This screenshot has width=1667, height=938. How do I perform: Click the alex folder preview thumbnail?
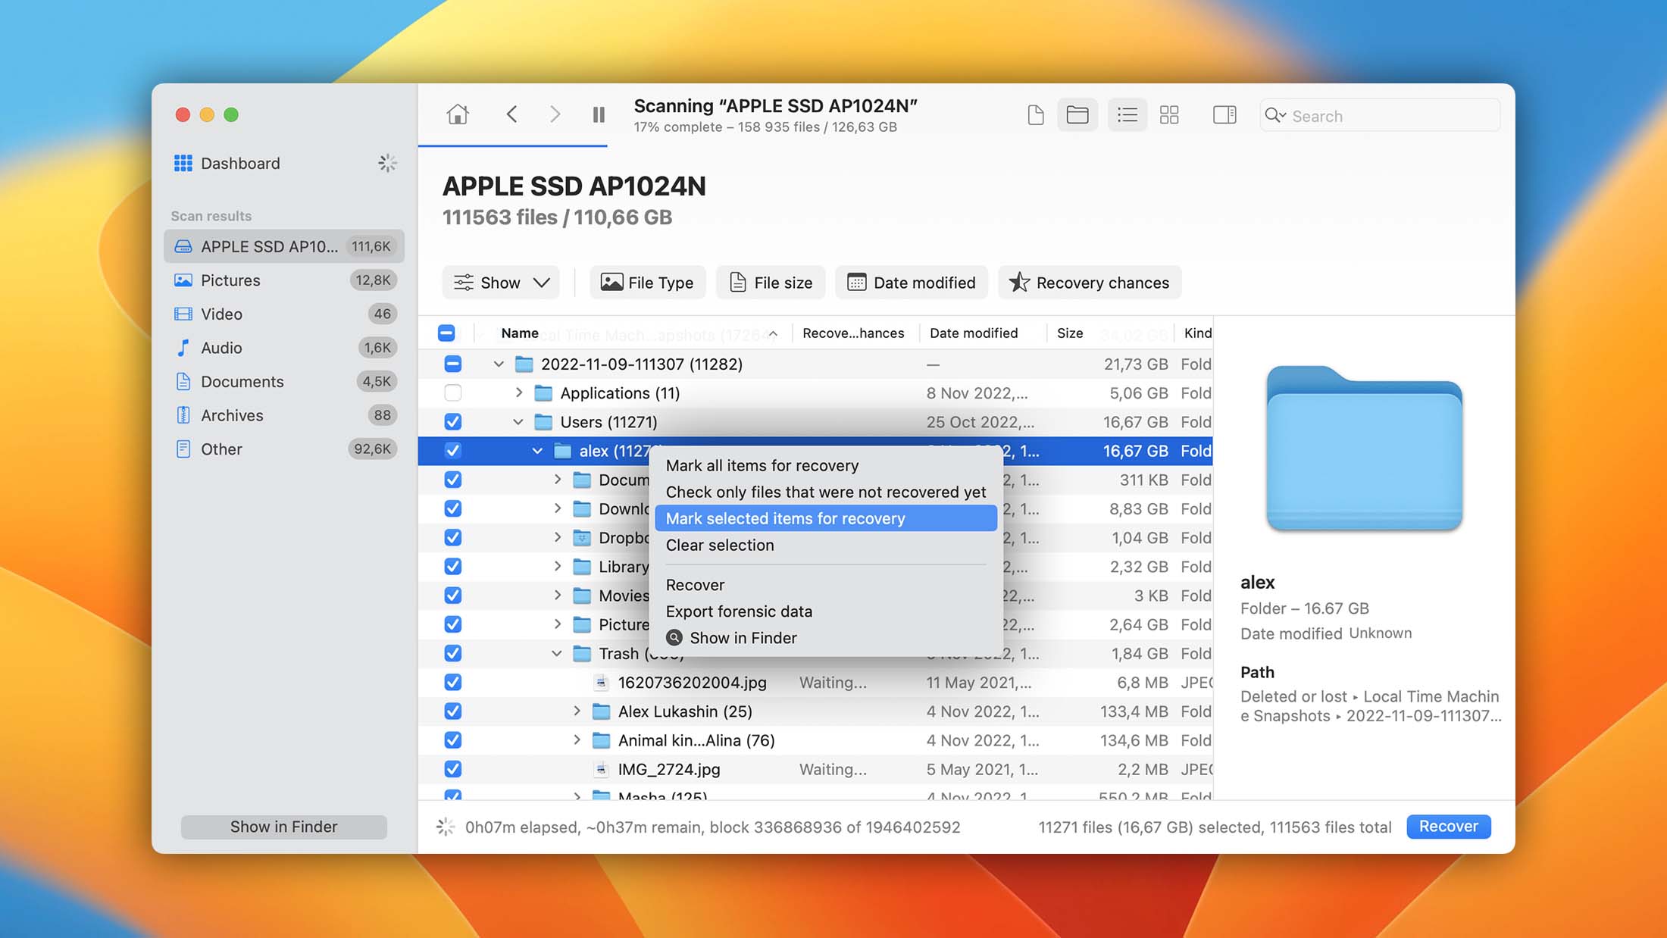point(1364,448)
